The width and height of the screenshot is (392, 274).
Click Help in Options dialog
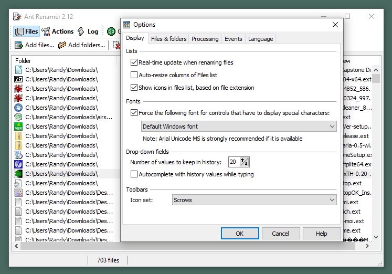click(x=322, y=234)
